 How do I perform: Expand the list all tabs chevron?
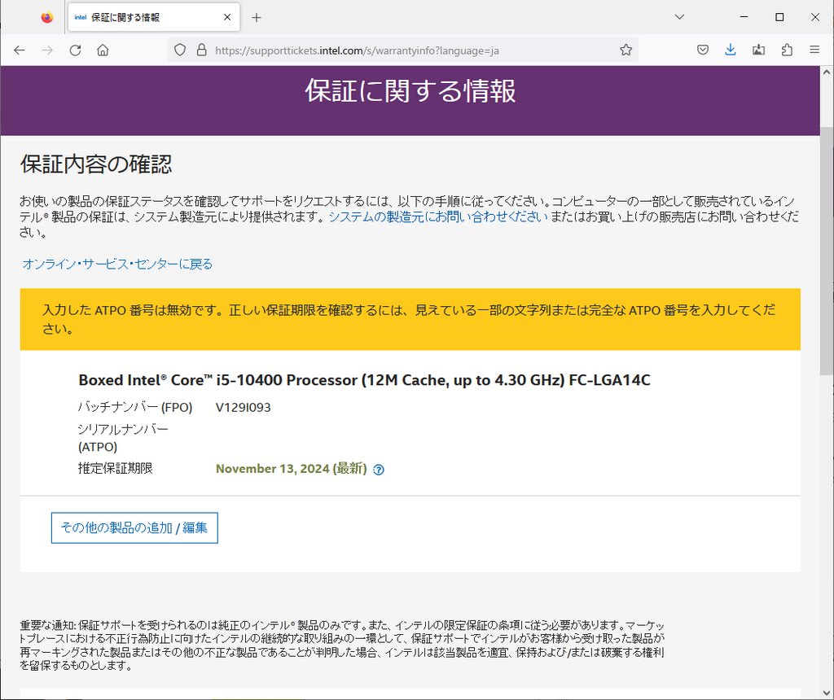(679, 17)
